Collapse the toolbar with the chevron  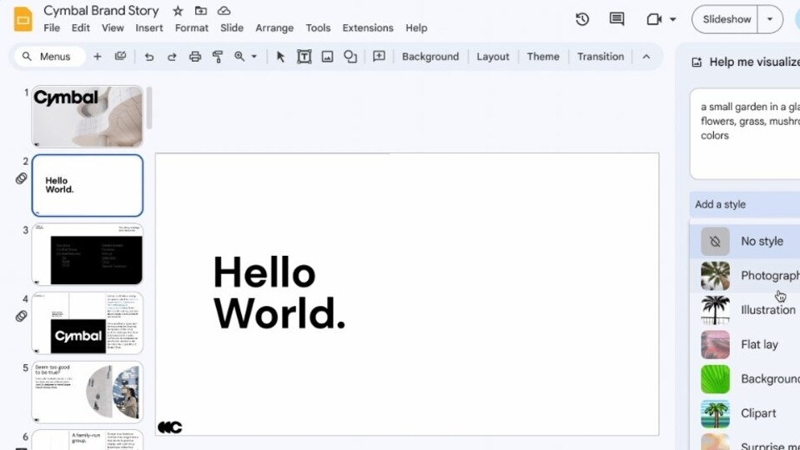[x=646, y=57]
